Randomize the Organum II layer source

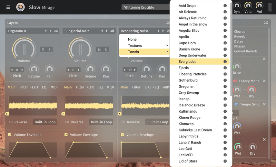[x=56, y=31]
